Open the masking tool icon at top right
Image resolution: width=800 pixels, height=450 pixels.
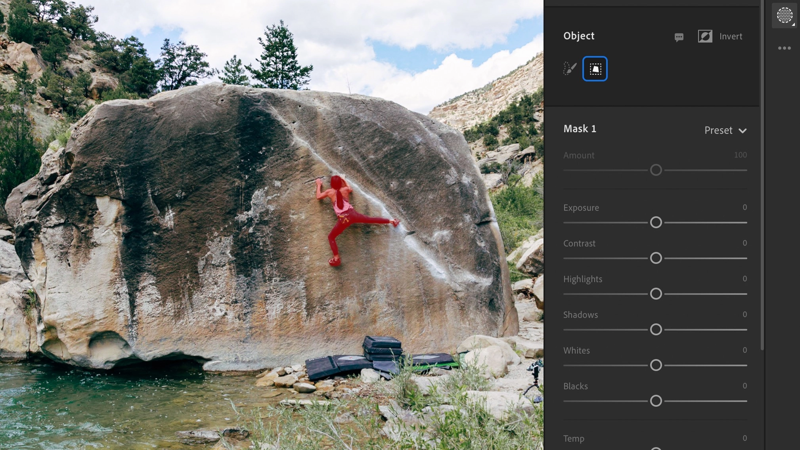785,15
